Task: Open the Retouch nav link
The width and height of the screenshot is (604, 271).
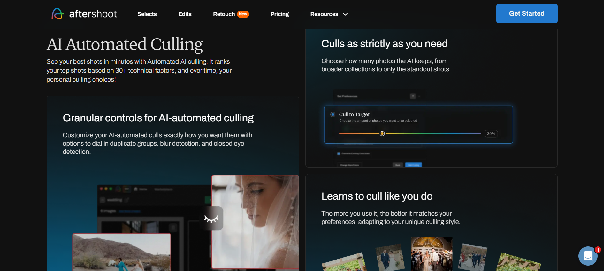Action: (x=224, y=14)
